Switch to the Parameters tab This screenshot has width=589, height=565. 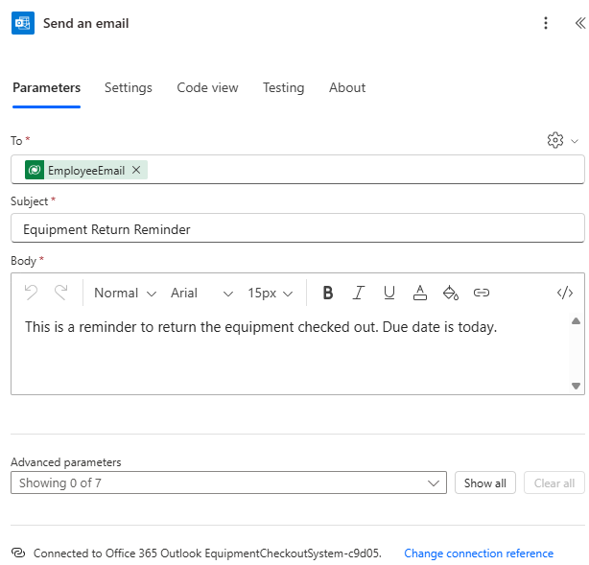47,88
